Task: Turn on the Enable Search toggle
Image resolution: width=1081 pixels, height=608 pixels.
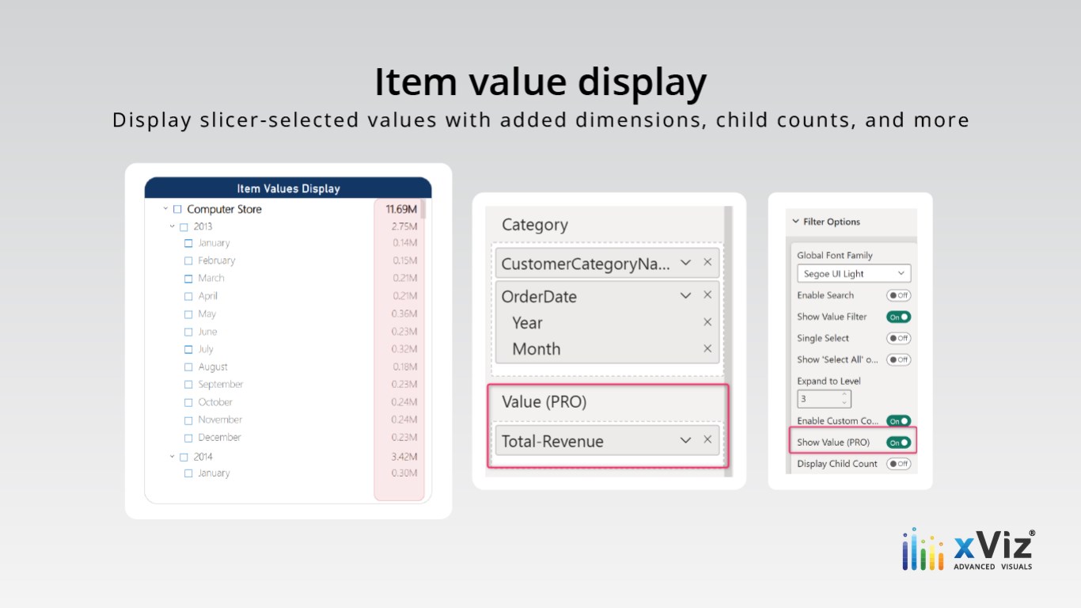Action: 898,295
